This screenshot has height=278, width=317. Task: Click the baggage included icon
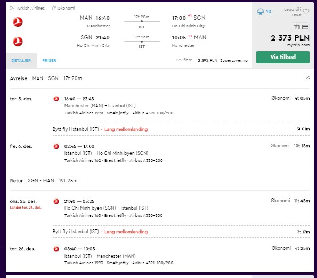(x=297, y=27)
